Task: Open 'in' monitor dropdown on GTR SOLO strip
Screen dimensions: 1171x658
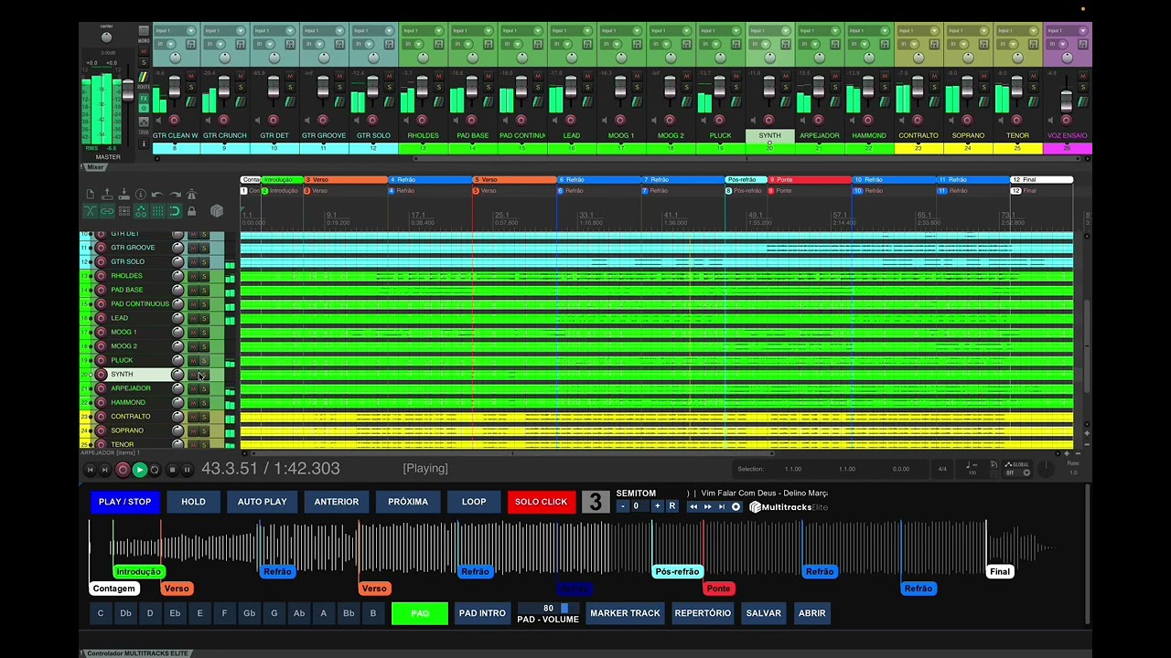Action: (x=363, y=44)
